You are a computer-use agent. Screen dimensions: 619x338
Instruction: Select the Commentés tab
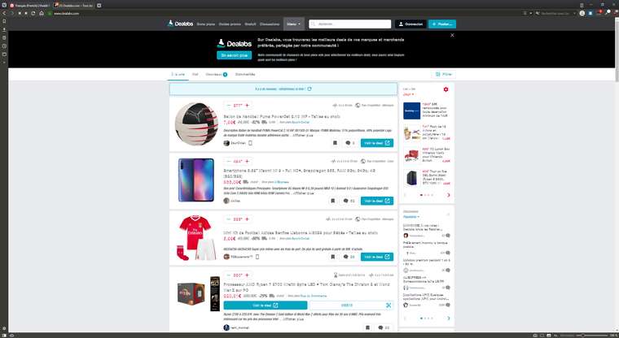[x=245, y=74]
